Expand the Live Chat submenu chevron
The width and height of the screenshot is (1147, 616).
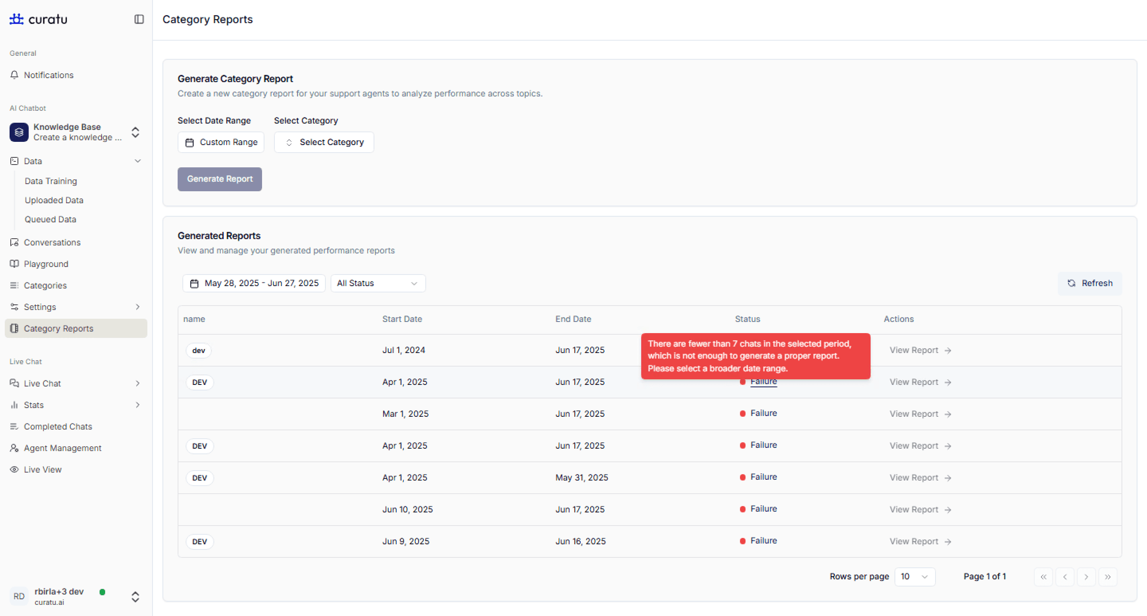(x=137, y=383)
